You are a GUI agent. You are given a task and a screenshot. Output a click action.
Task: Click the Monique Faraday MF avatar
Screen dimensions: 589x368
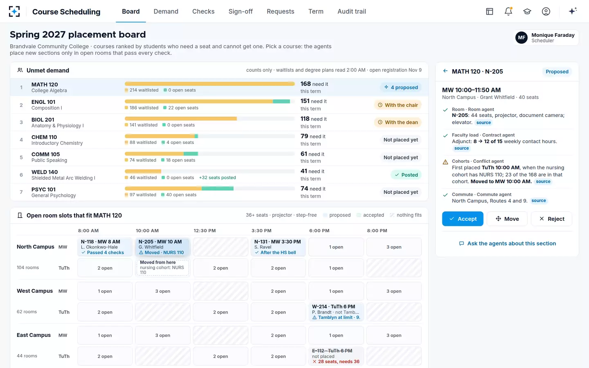coord(522,38)
